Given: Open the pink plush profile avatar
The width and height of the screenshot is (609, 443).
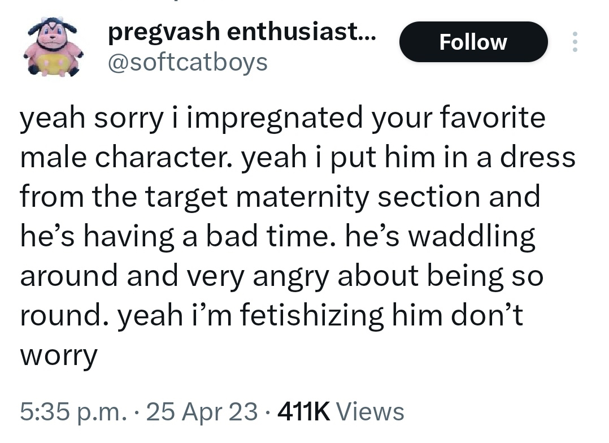Looking at the screenshot, I should tap(53, 47).
